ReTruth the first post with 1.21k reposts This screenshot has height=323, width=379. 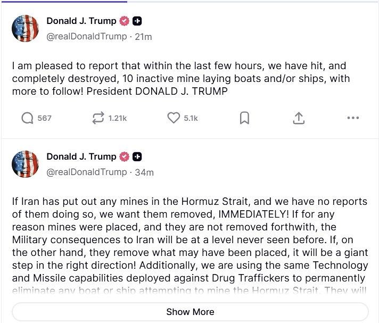pyautogui.click(x=98, y=118)
